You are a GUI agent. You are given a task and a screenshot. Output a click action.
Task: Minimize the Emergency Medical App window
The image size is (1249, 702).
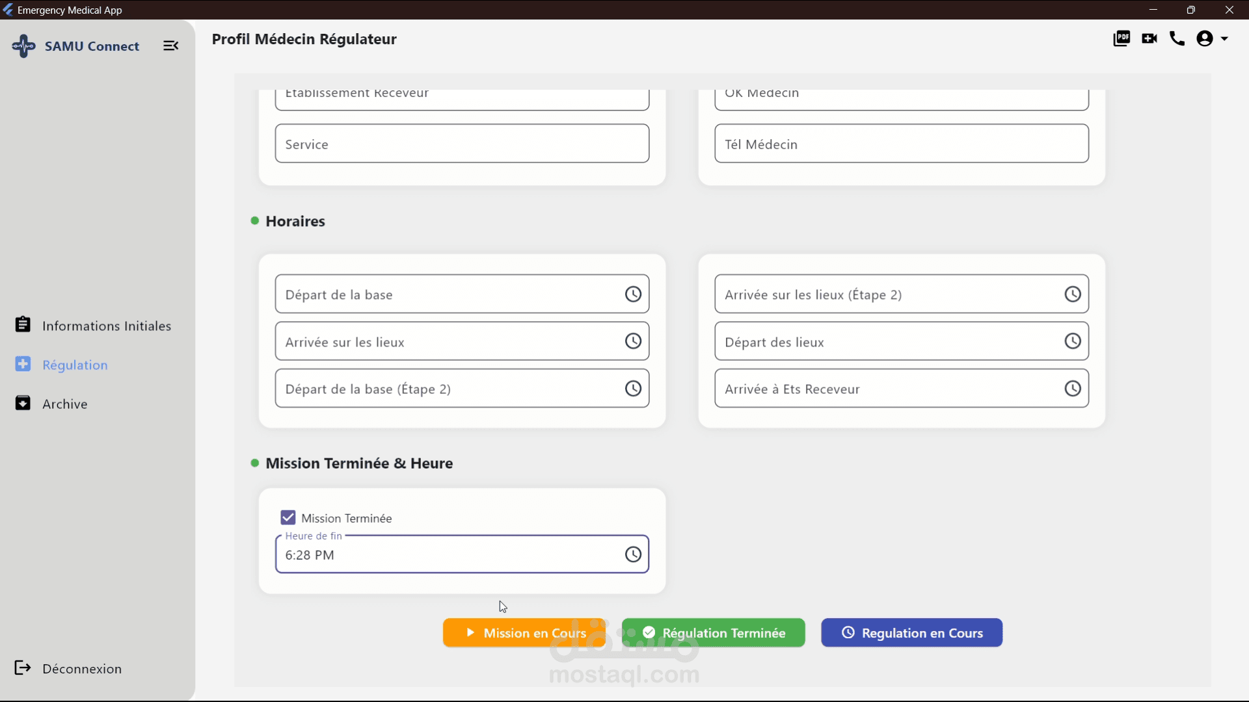point(1153,10)
